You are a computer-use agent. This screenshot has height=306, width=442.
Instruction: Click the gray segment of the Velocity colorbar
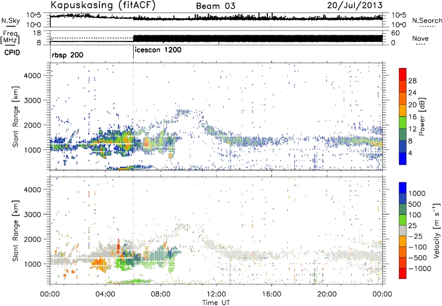tap(403, 230)
